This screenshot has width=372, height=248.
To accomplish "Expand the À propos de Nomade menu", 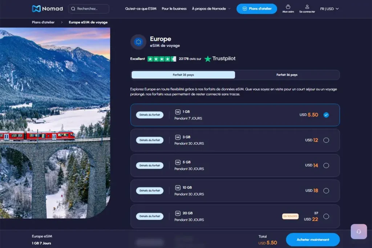I will (211, 8).
